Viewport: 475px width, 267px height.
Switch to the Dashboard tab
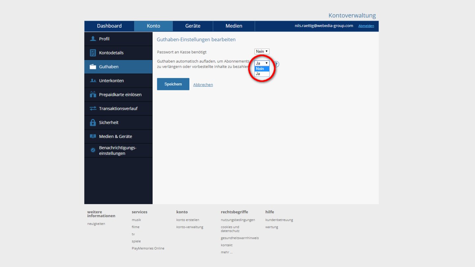[x=109, y=26]
